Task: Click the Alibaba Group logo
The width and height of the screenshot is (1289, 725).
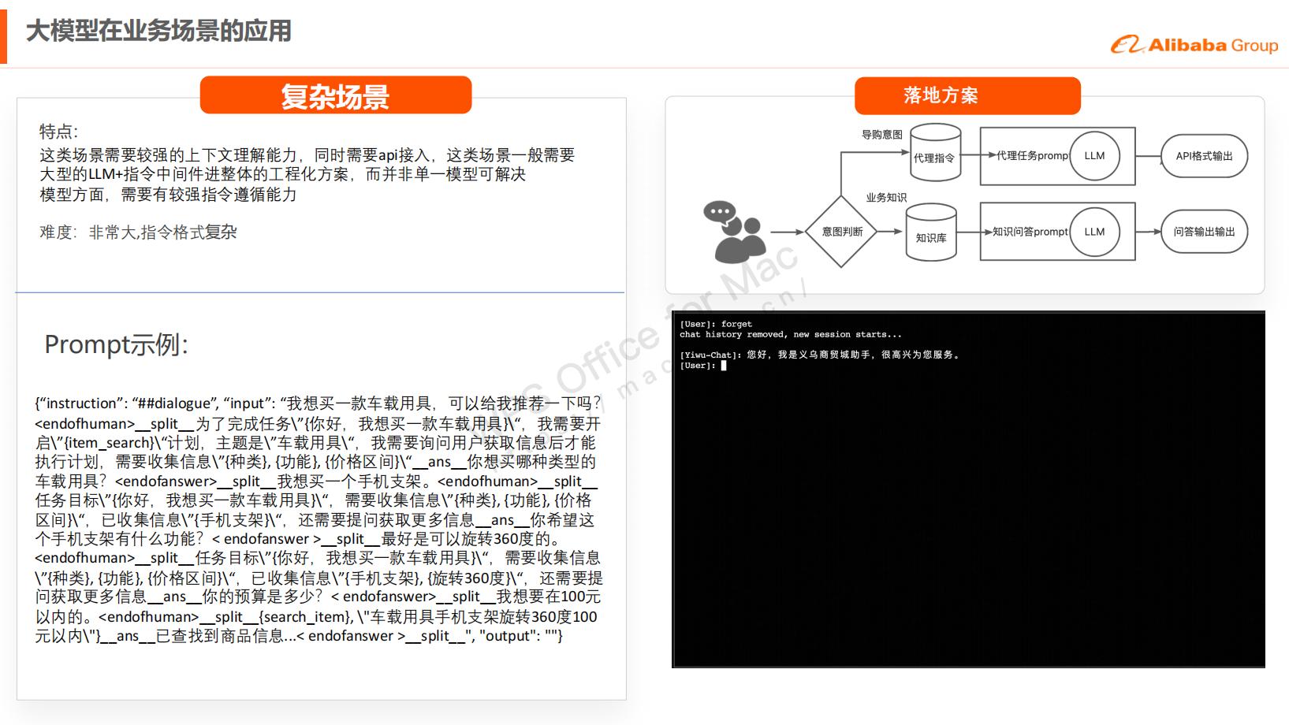Action: pos(1194,45)
